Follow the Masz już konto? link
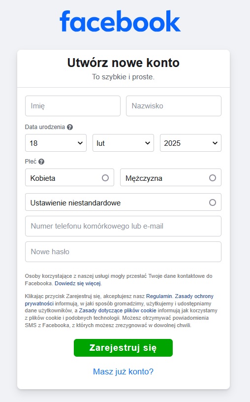Viewport: 250px width, 402px height. click(123, 371)
